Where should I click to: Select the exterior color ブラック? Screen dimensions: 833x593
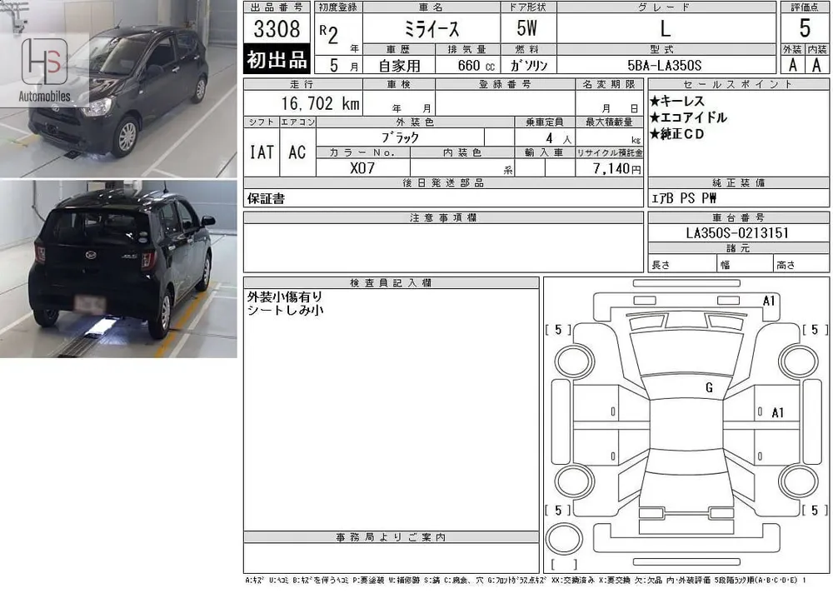coord(400,137)
